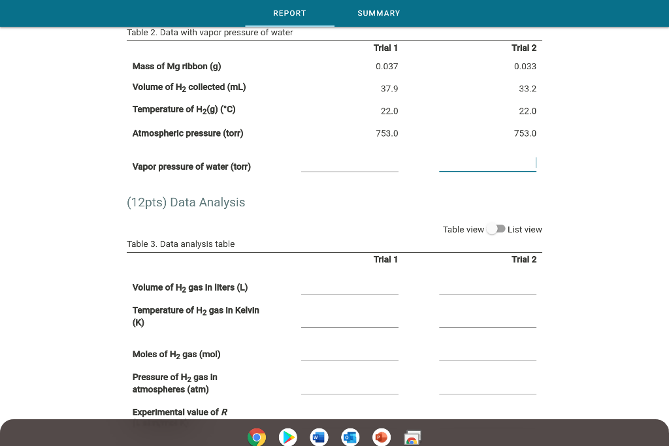The image size is (669, 446).
Task: Switch from Table view to List view
Action: (496, 229)
